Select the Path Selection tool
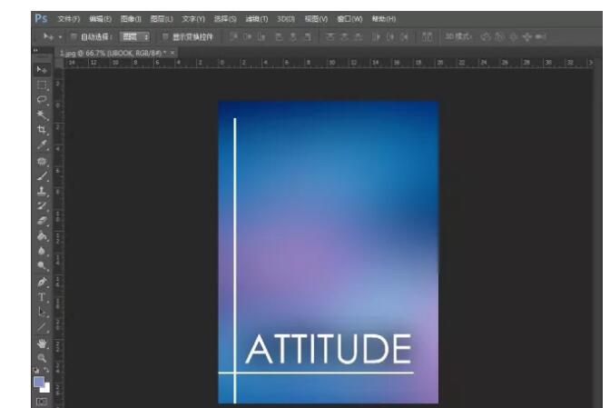The width and height of the screenshot is (610, 408). pyautogui.click(x=42, y=312)
